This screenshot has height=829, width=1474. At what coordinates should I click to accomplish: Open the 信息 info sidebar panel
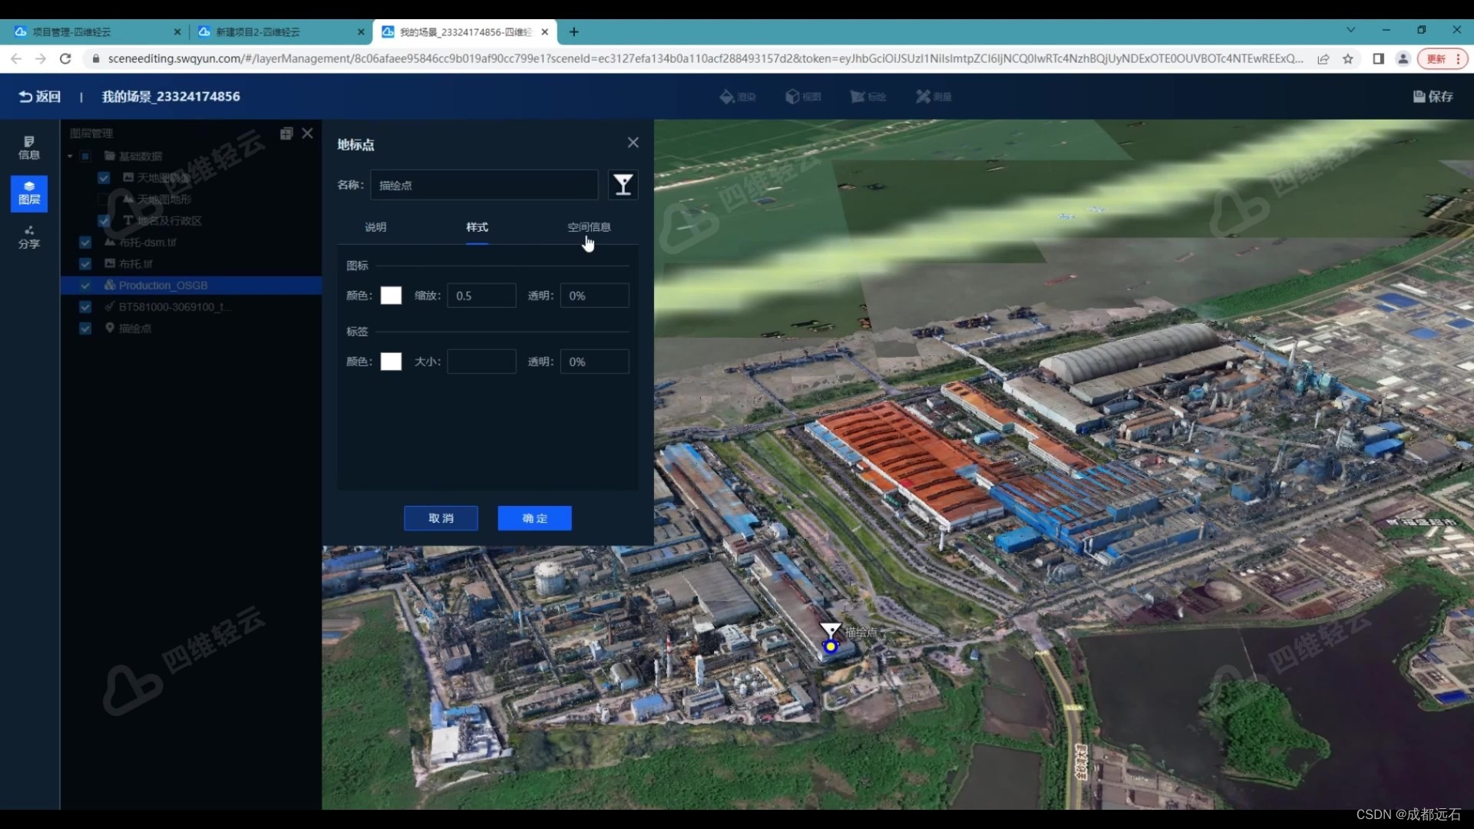point(29,147)
